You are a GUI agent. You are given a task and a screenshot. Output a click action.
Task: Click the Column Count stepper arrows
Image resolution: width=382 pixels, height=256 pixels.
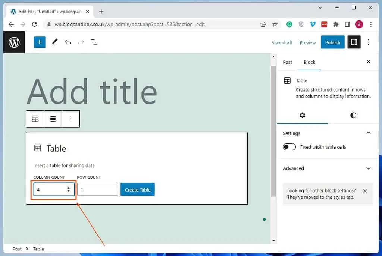click(69, 190)
